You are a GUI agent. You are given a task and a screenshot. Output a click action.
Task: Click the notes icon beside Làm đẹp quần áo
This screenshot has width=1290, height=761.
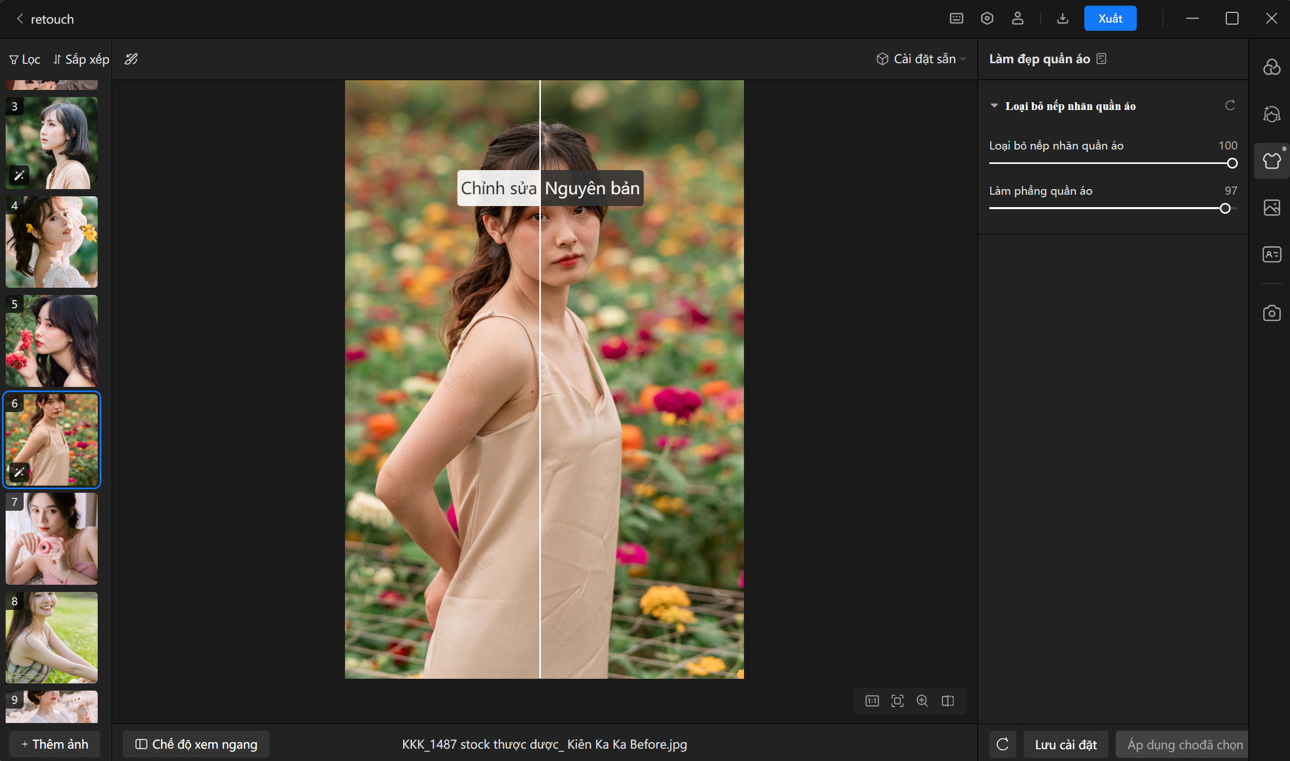[x=1101, y=59]
